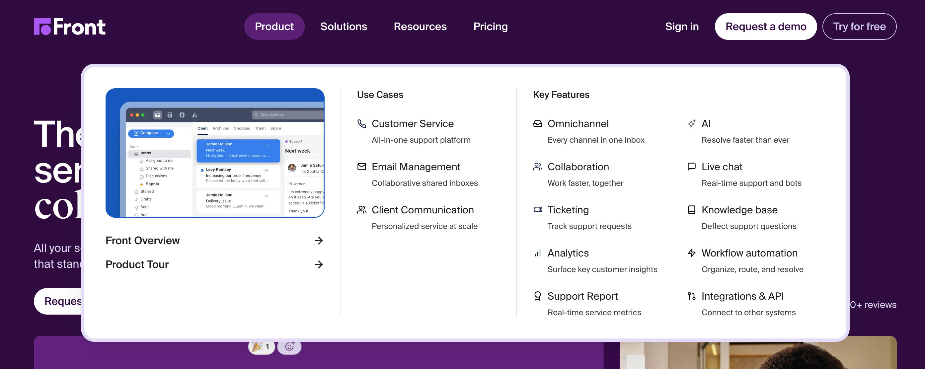This screenshot has height=369, width=925.
Task: Click the Request a demo button
Action: coord(765,27)
